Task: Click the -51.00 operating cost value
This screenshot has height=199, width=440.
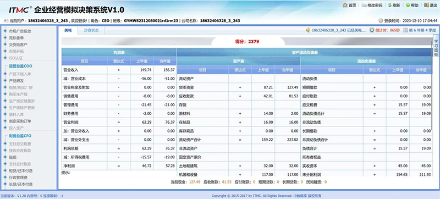Action: point(169,79)
